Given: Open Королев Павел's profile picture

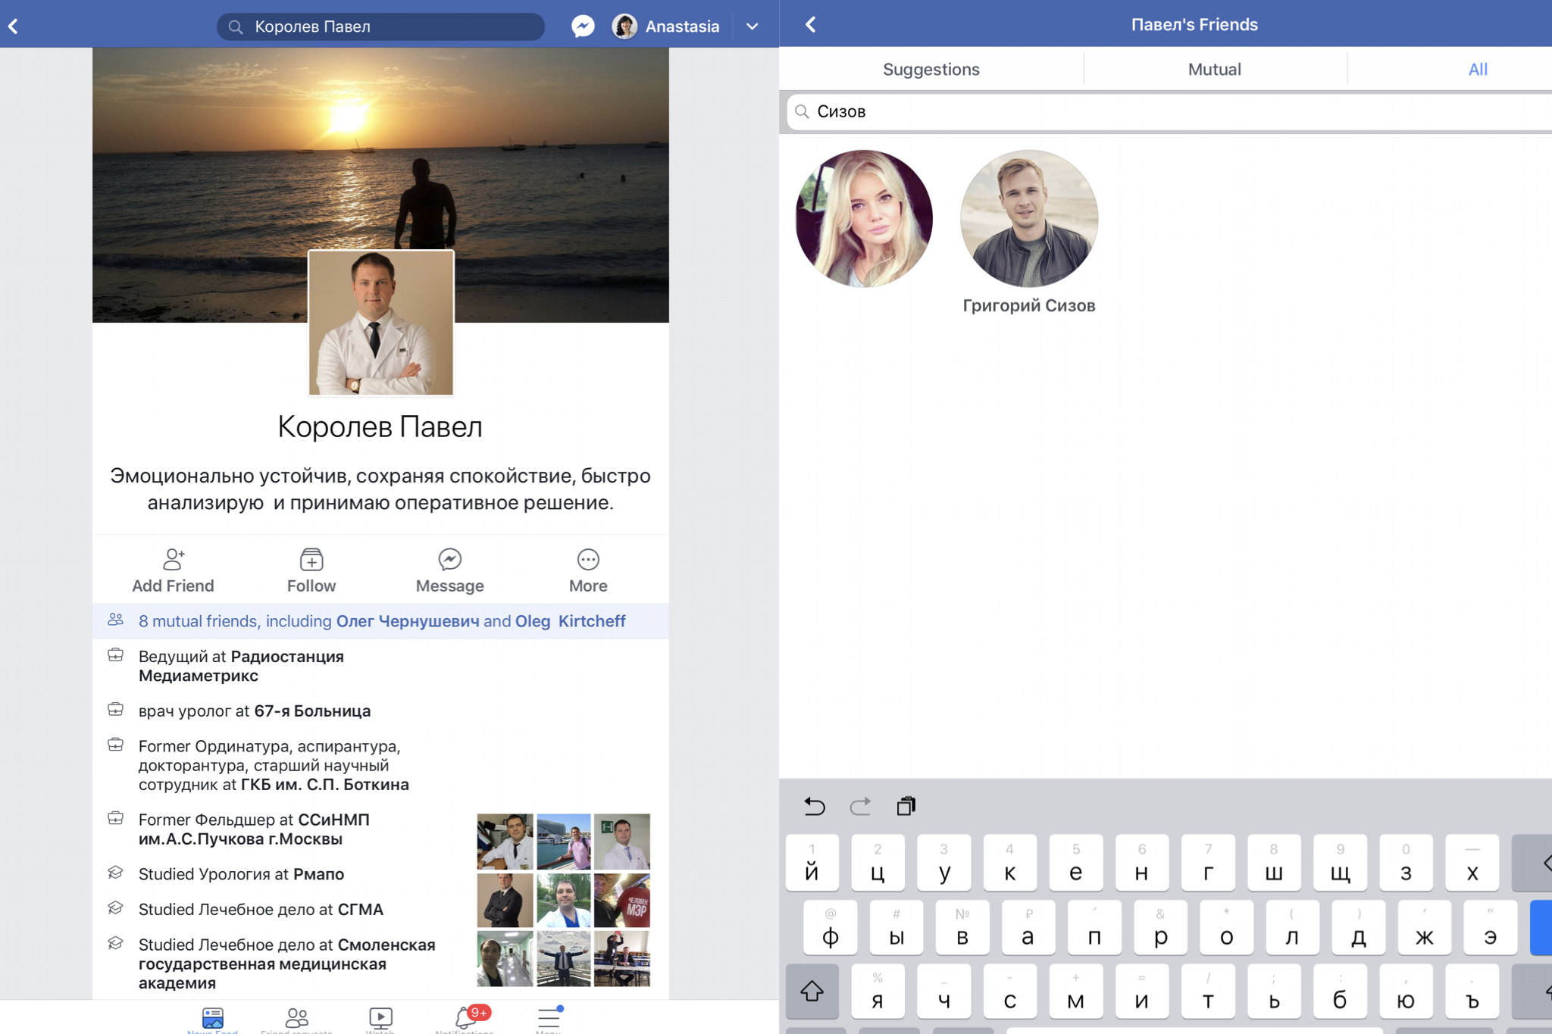Looking at the screenshot, I should click(x=380, y=323).
